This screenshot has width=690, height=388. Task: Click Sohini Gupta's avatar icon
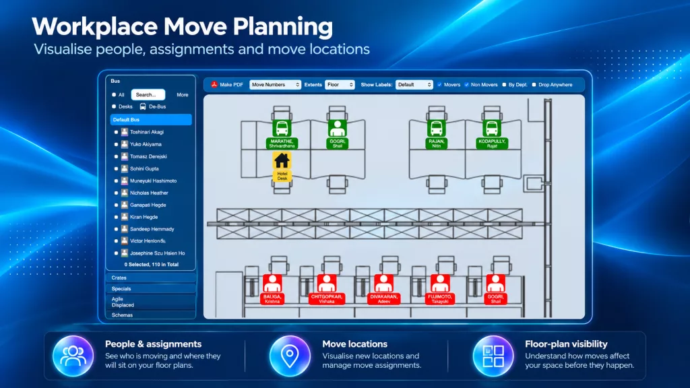point(125,168)
